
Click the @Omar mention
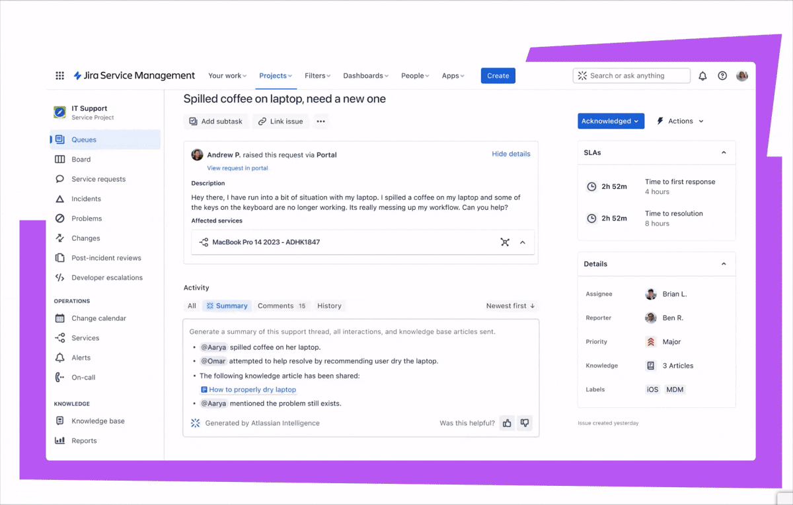[213, 361]
